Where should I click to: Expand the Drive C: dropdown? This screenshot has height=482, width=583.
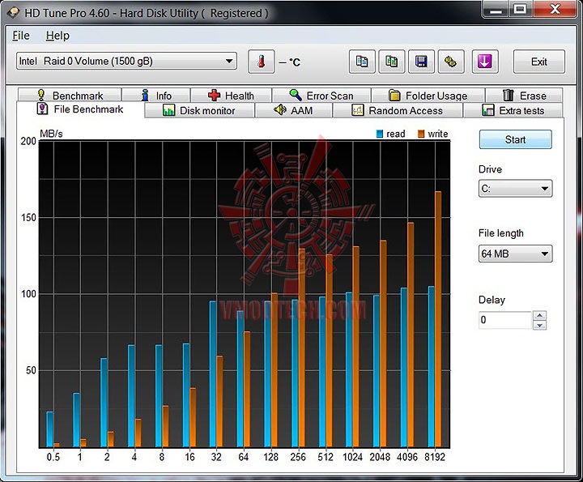(515, 189)
